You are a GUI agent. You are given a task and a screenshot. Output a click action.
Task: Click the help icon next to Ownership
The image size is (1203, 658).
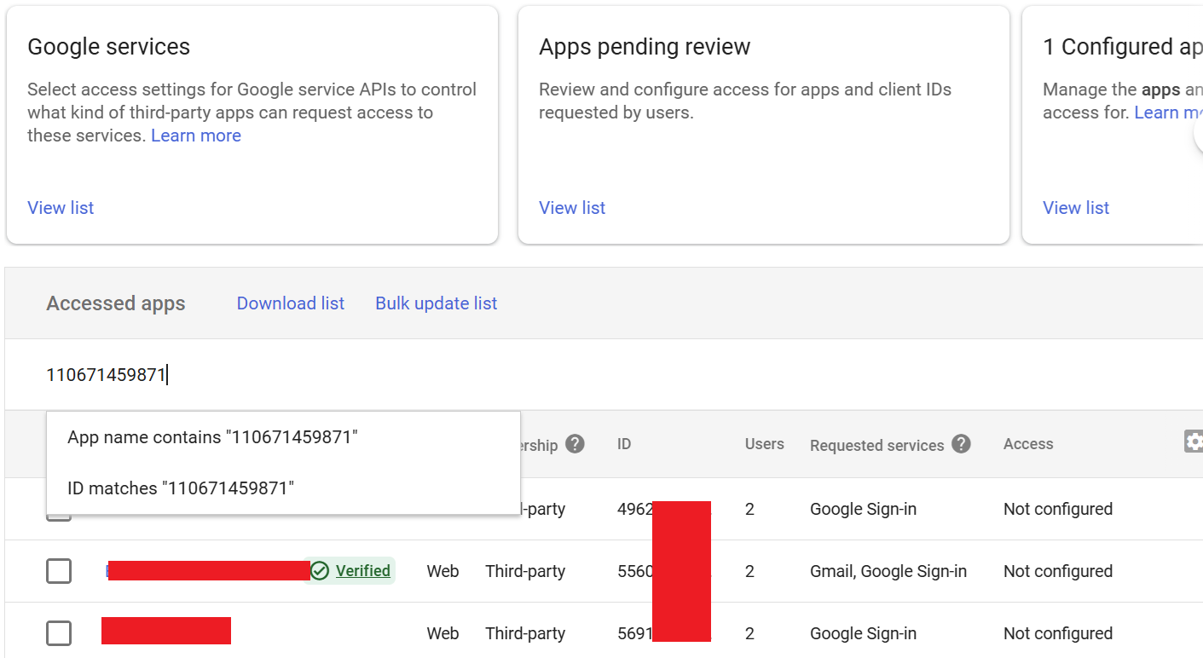575,443
